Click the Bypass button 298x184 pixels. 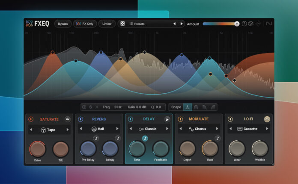63,24
